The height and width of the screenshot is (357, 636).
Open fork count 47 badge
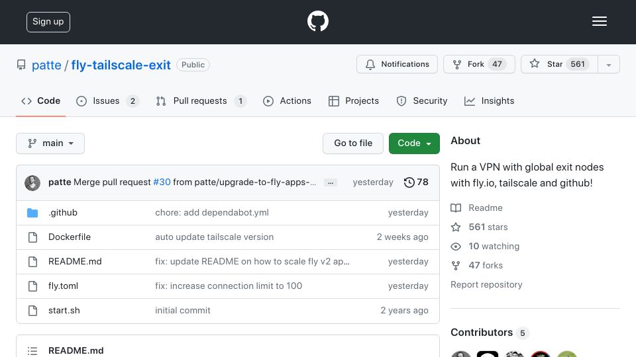(x=498, y=64)
